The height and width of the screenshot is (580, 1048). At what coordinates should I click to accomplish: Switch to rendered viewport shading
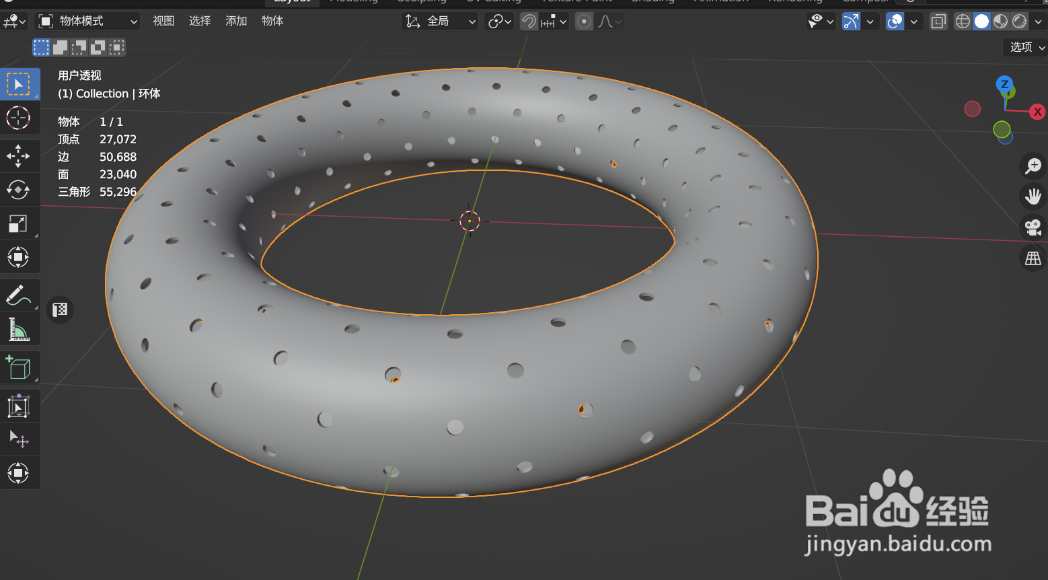pyautogui.click(x=1020, y=22)
